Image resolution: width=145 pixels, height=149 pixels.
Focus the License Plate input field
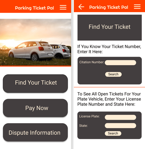point(120,117)
